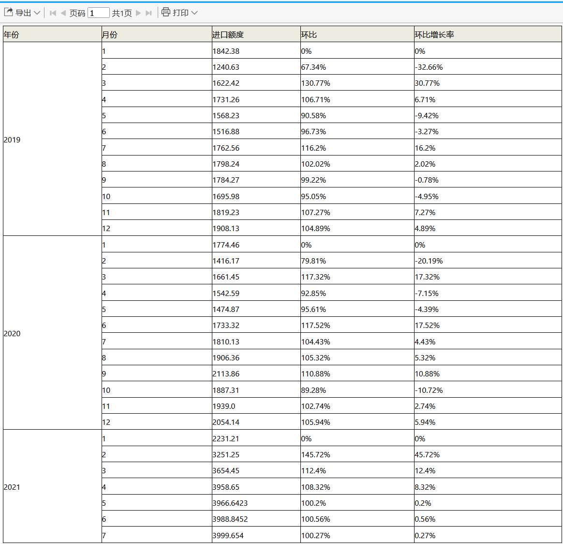The image size is (563, 544).
Task: Go to previous page arrow
Action: (63, 13)
